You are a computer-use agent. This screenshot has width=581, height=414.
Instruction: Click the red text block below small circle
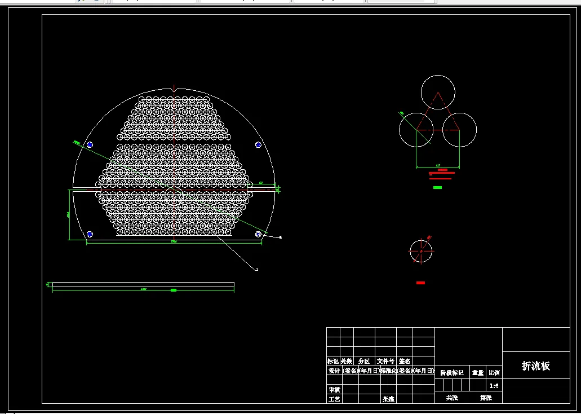pos(420,283)
